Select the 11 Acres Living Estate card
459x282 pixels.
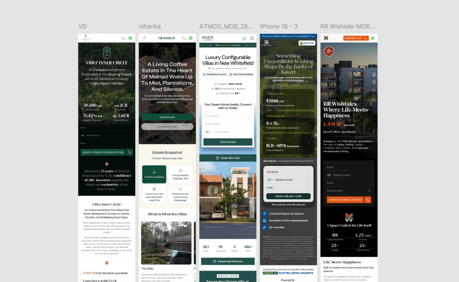tap(154, 174)
